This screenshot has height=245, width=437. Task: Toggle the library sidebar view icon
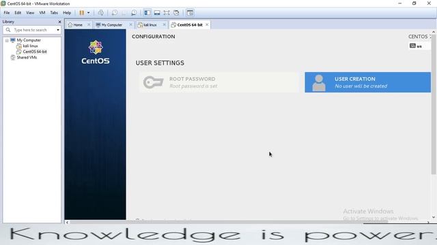pos(147,13)
